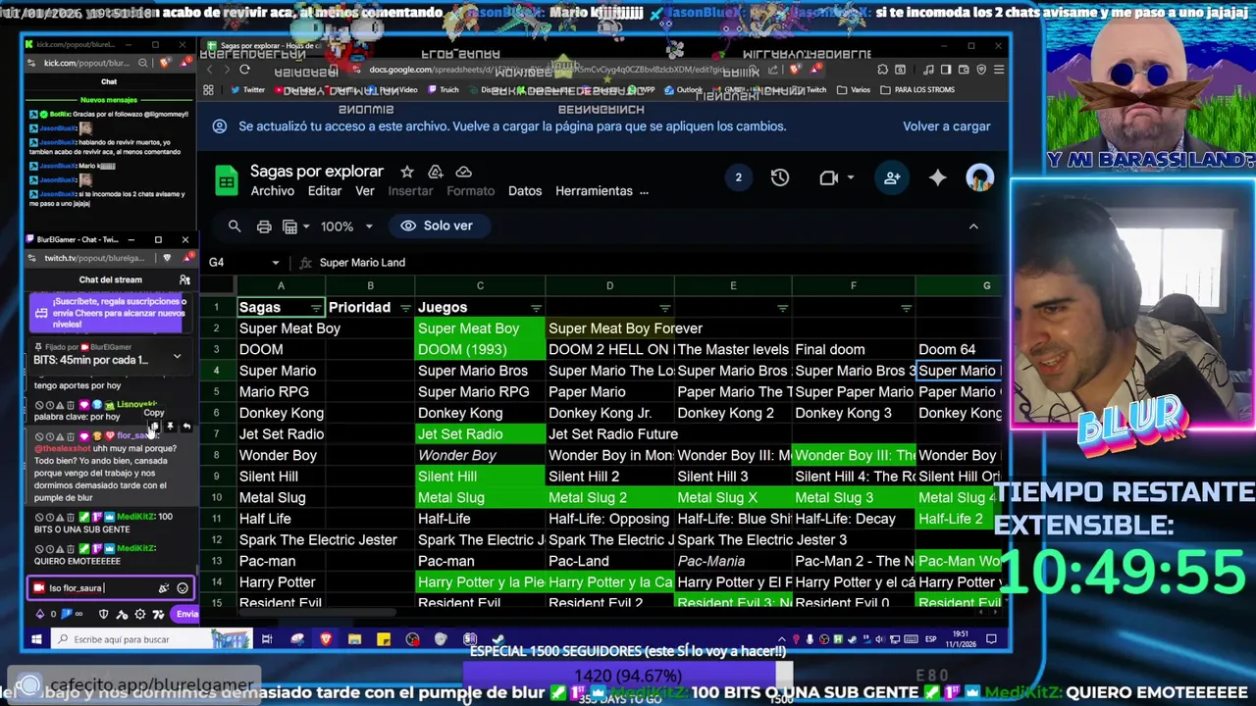Open the share people icon
This screenshot has width=1256, height=706.
tap(892, 177)
